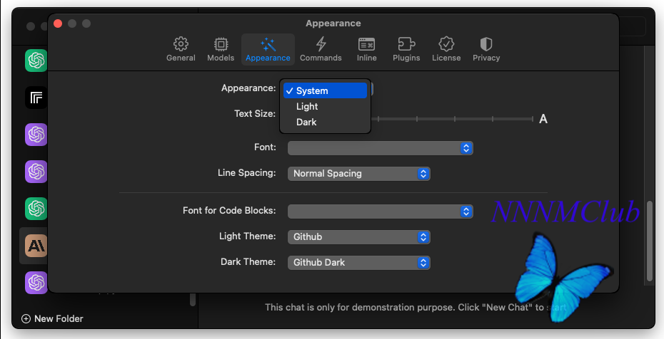The image size is (664, 339).
Task: Select the black Framer-style chat icon
Action: [36, 98]
